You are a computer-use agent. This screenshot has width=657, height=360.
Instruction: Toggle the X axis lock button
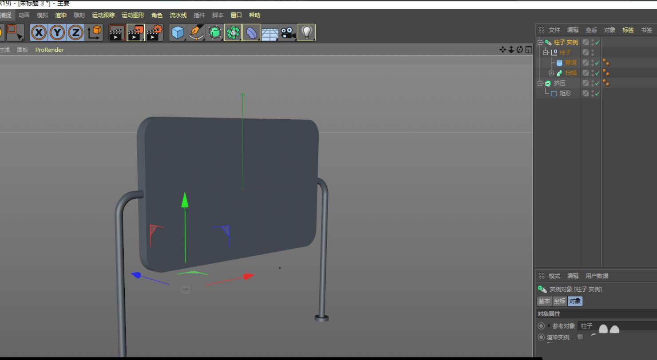[40, 32]
